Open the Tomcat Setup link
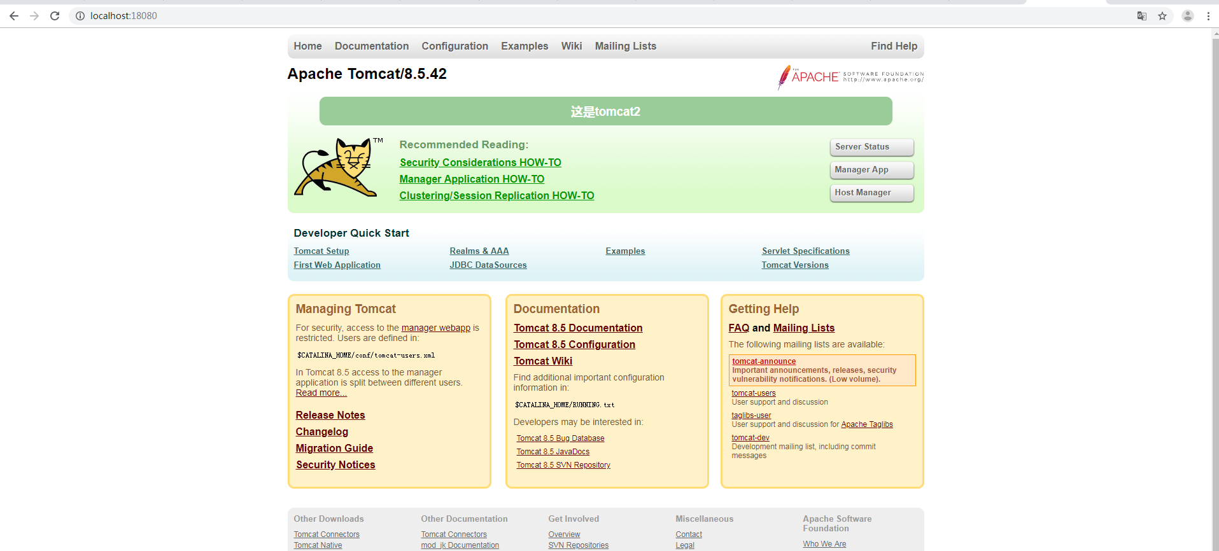This screenshot has height=551, width=1219. tap(321, 251)
